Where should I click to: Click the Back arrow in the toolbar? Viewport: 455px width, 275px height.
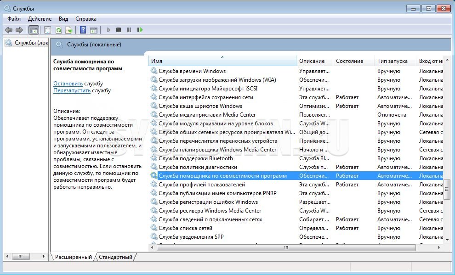(8, 30)
